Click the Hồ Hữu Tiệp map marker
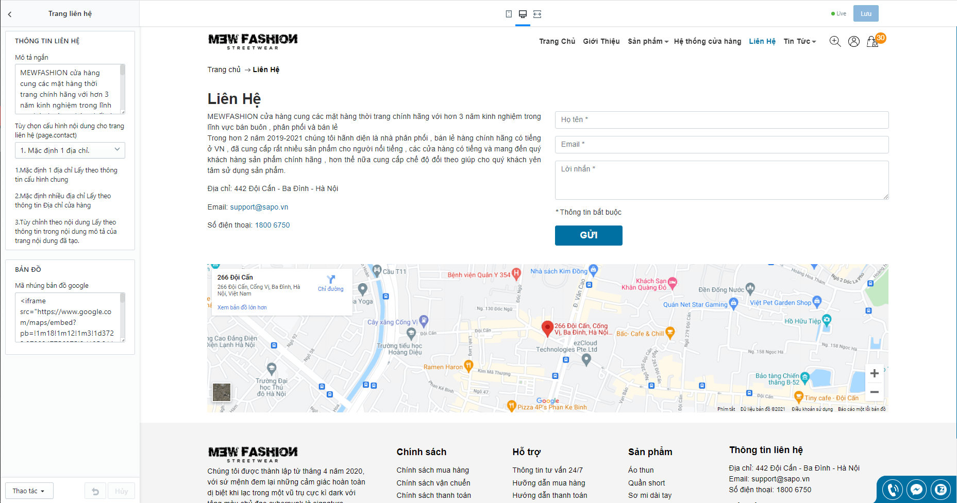The image size is (957, 503). [x=827, y=320]
